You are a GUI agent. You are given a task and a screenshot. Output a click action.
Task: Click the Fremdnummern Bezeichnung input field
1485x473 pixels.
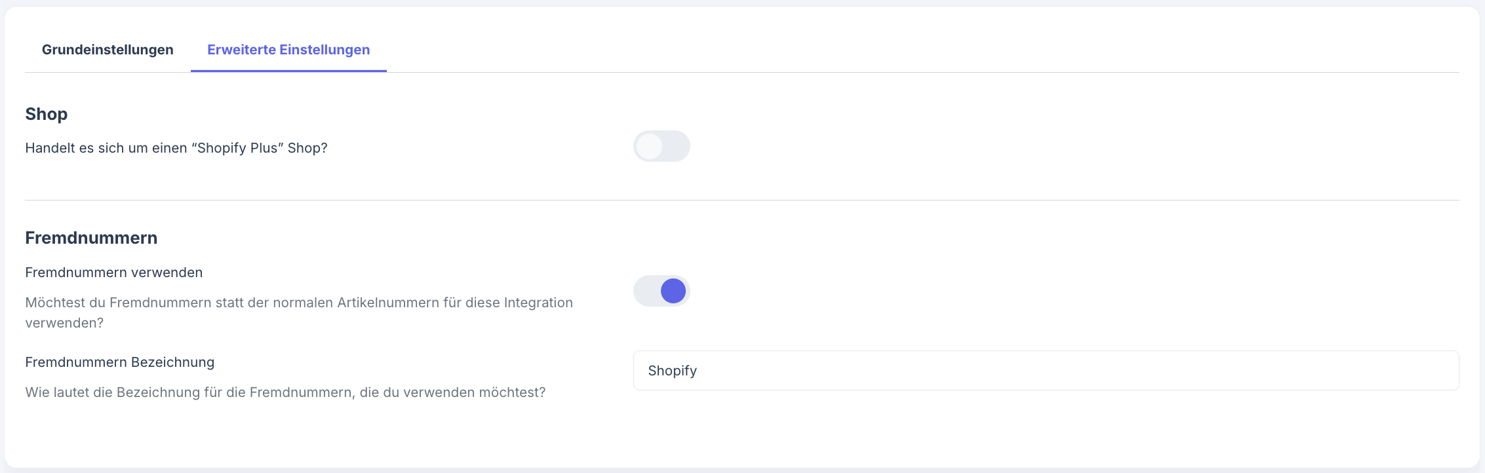pos(1045,371)
